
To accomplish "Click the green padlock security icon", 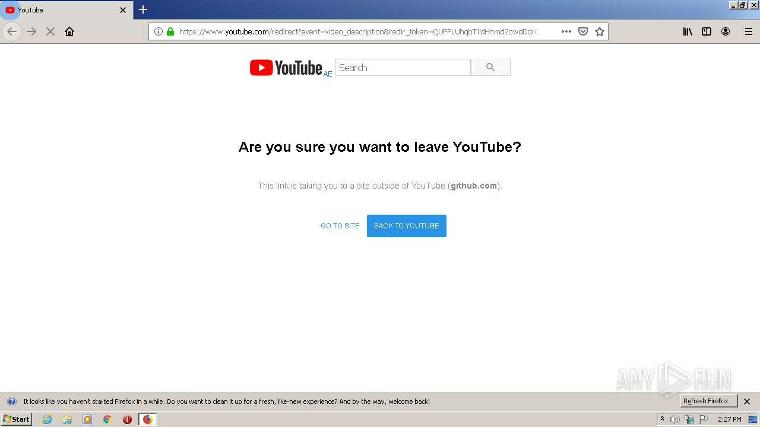I will click(x=170, y=31).
